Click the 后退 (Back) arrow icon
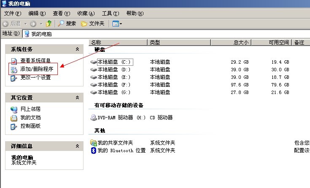 click(6, 24)
